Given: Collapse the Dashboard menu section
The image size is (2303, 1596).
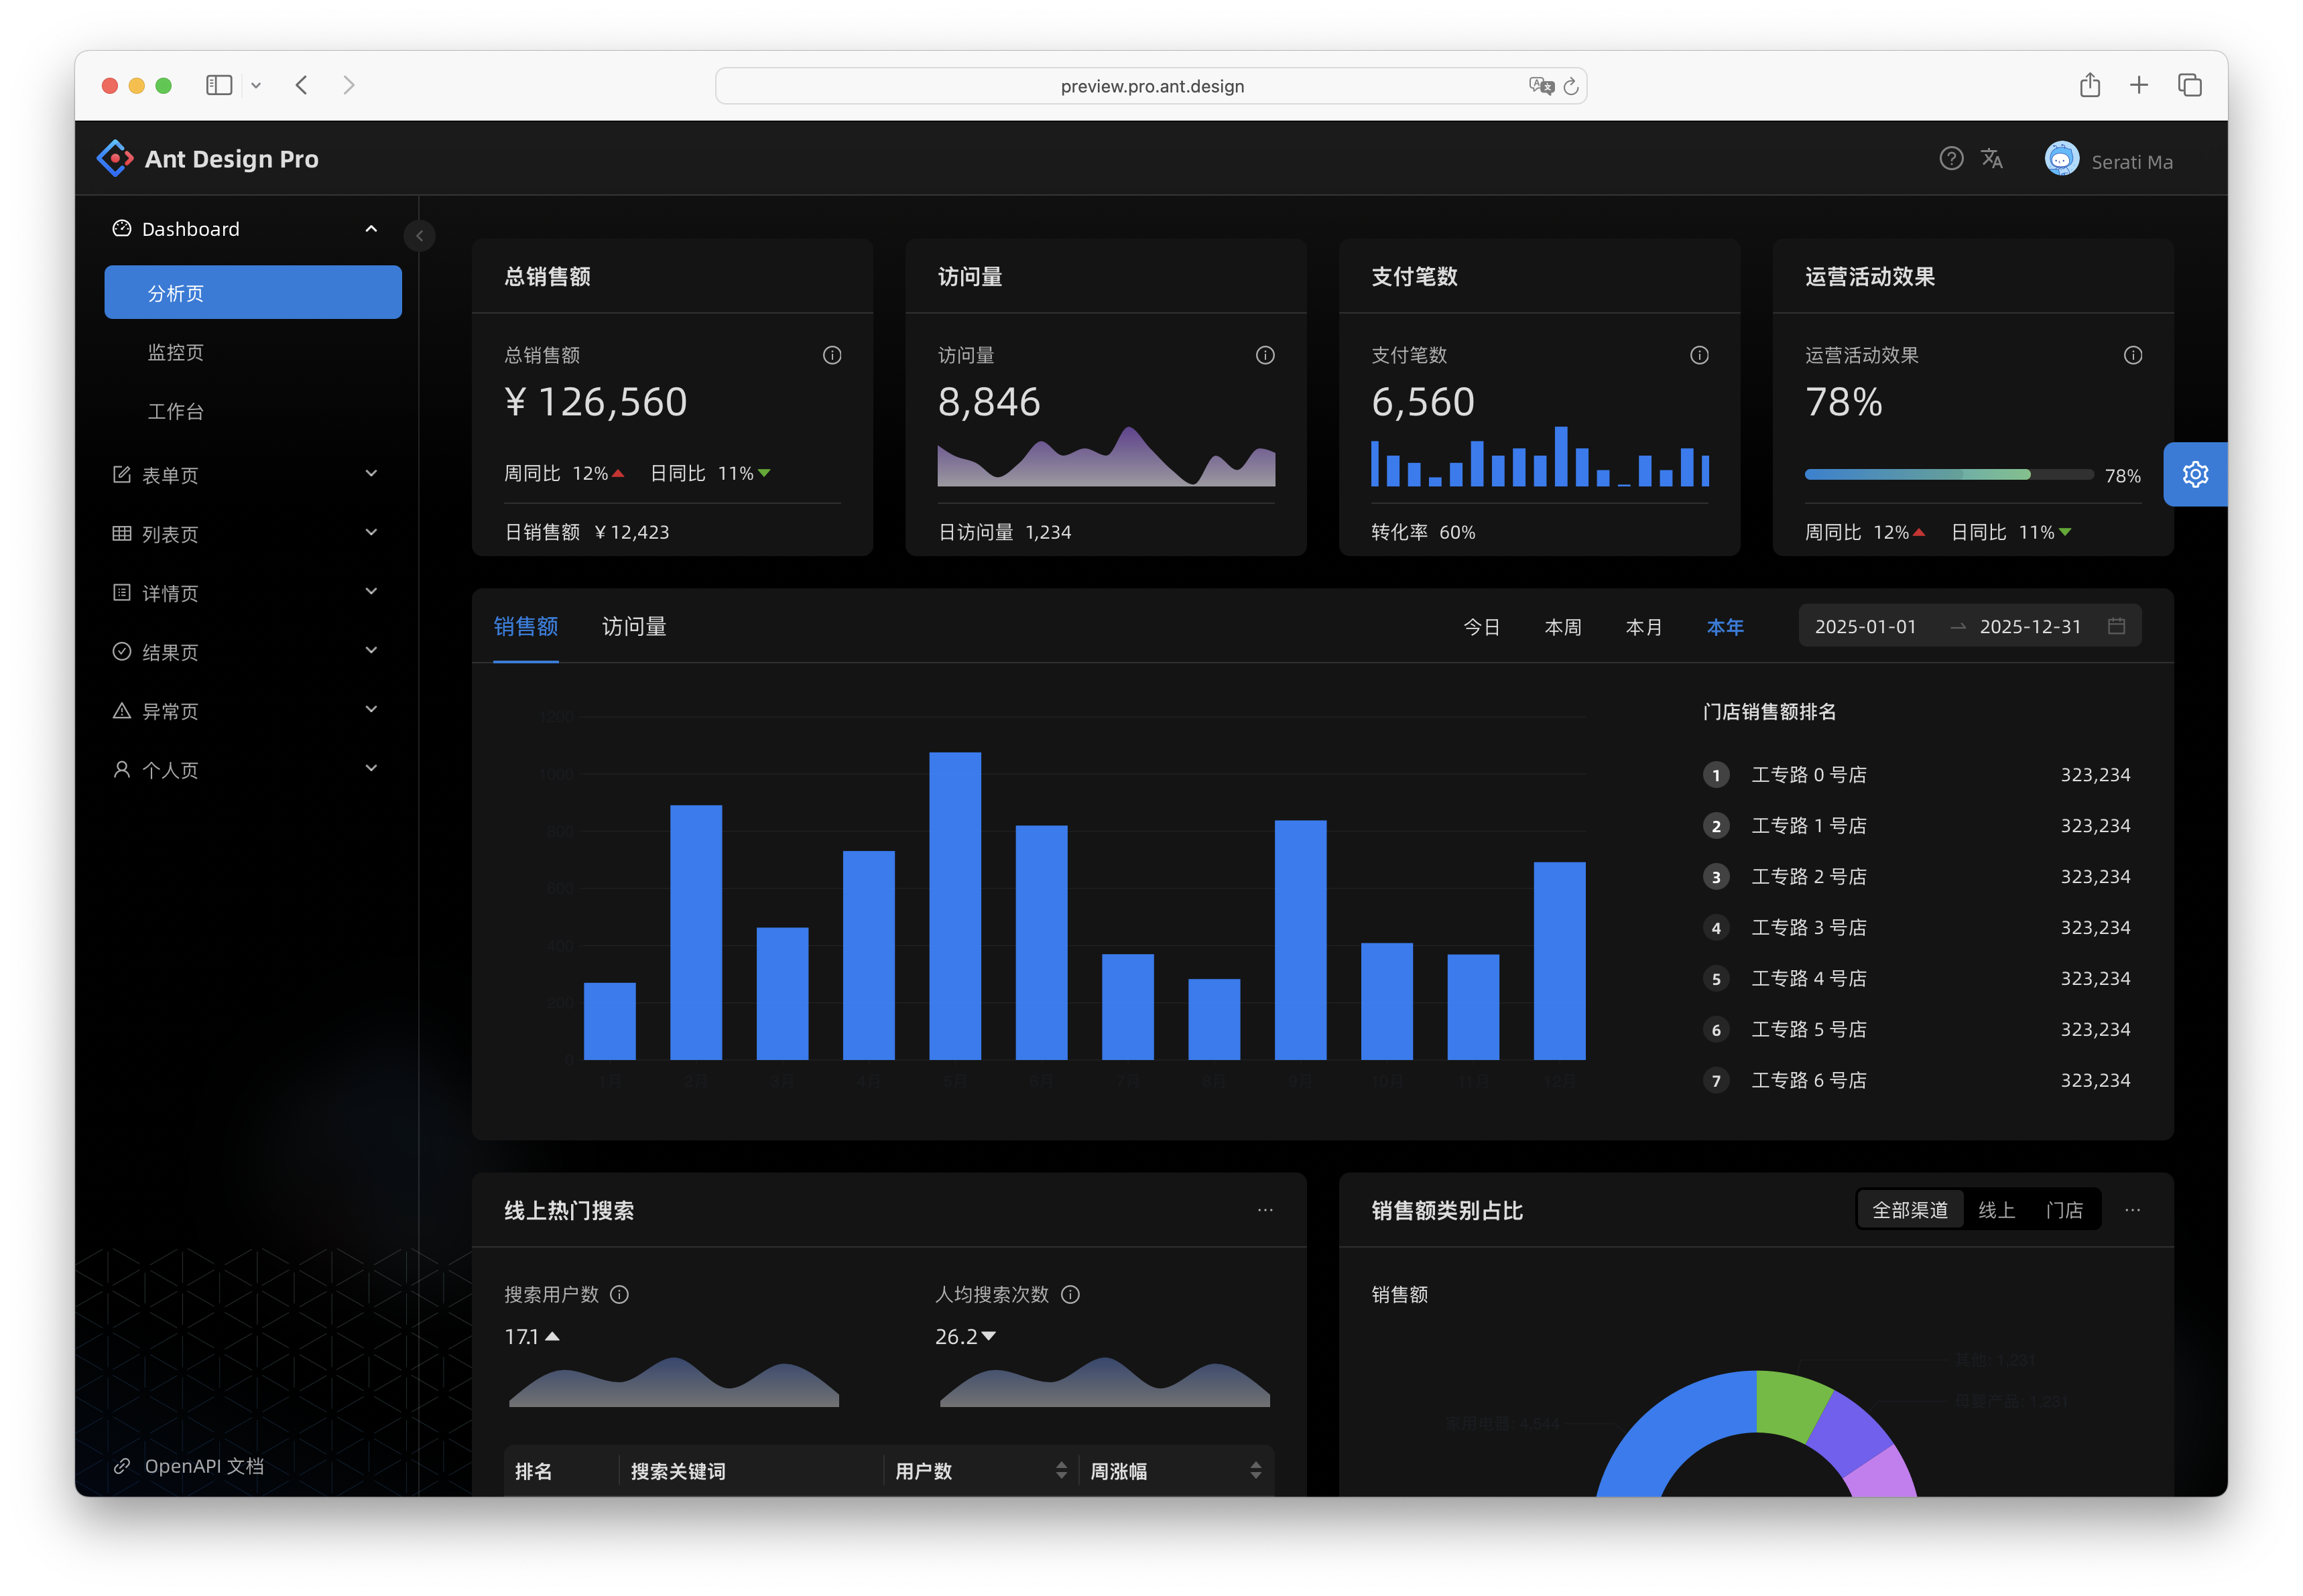Looking at the screenshot, I should pyautogui.click(x=371, y=228).
